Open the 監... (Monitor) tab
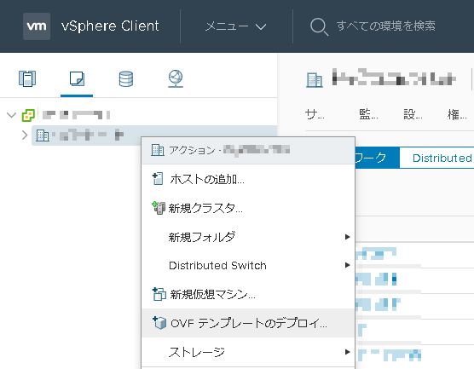This screenshot has height=369, width=474. tap(368, 114)
